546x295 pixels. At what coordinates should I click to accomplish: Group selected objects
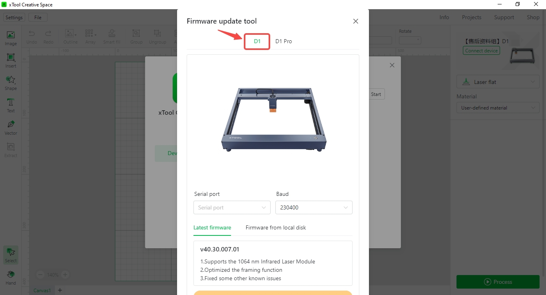(x=136, y=37)
